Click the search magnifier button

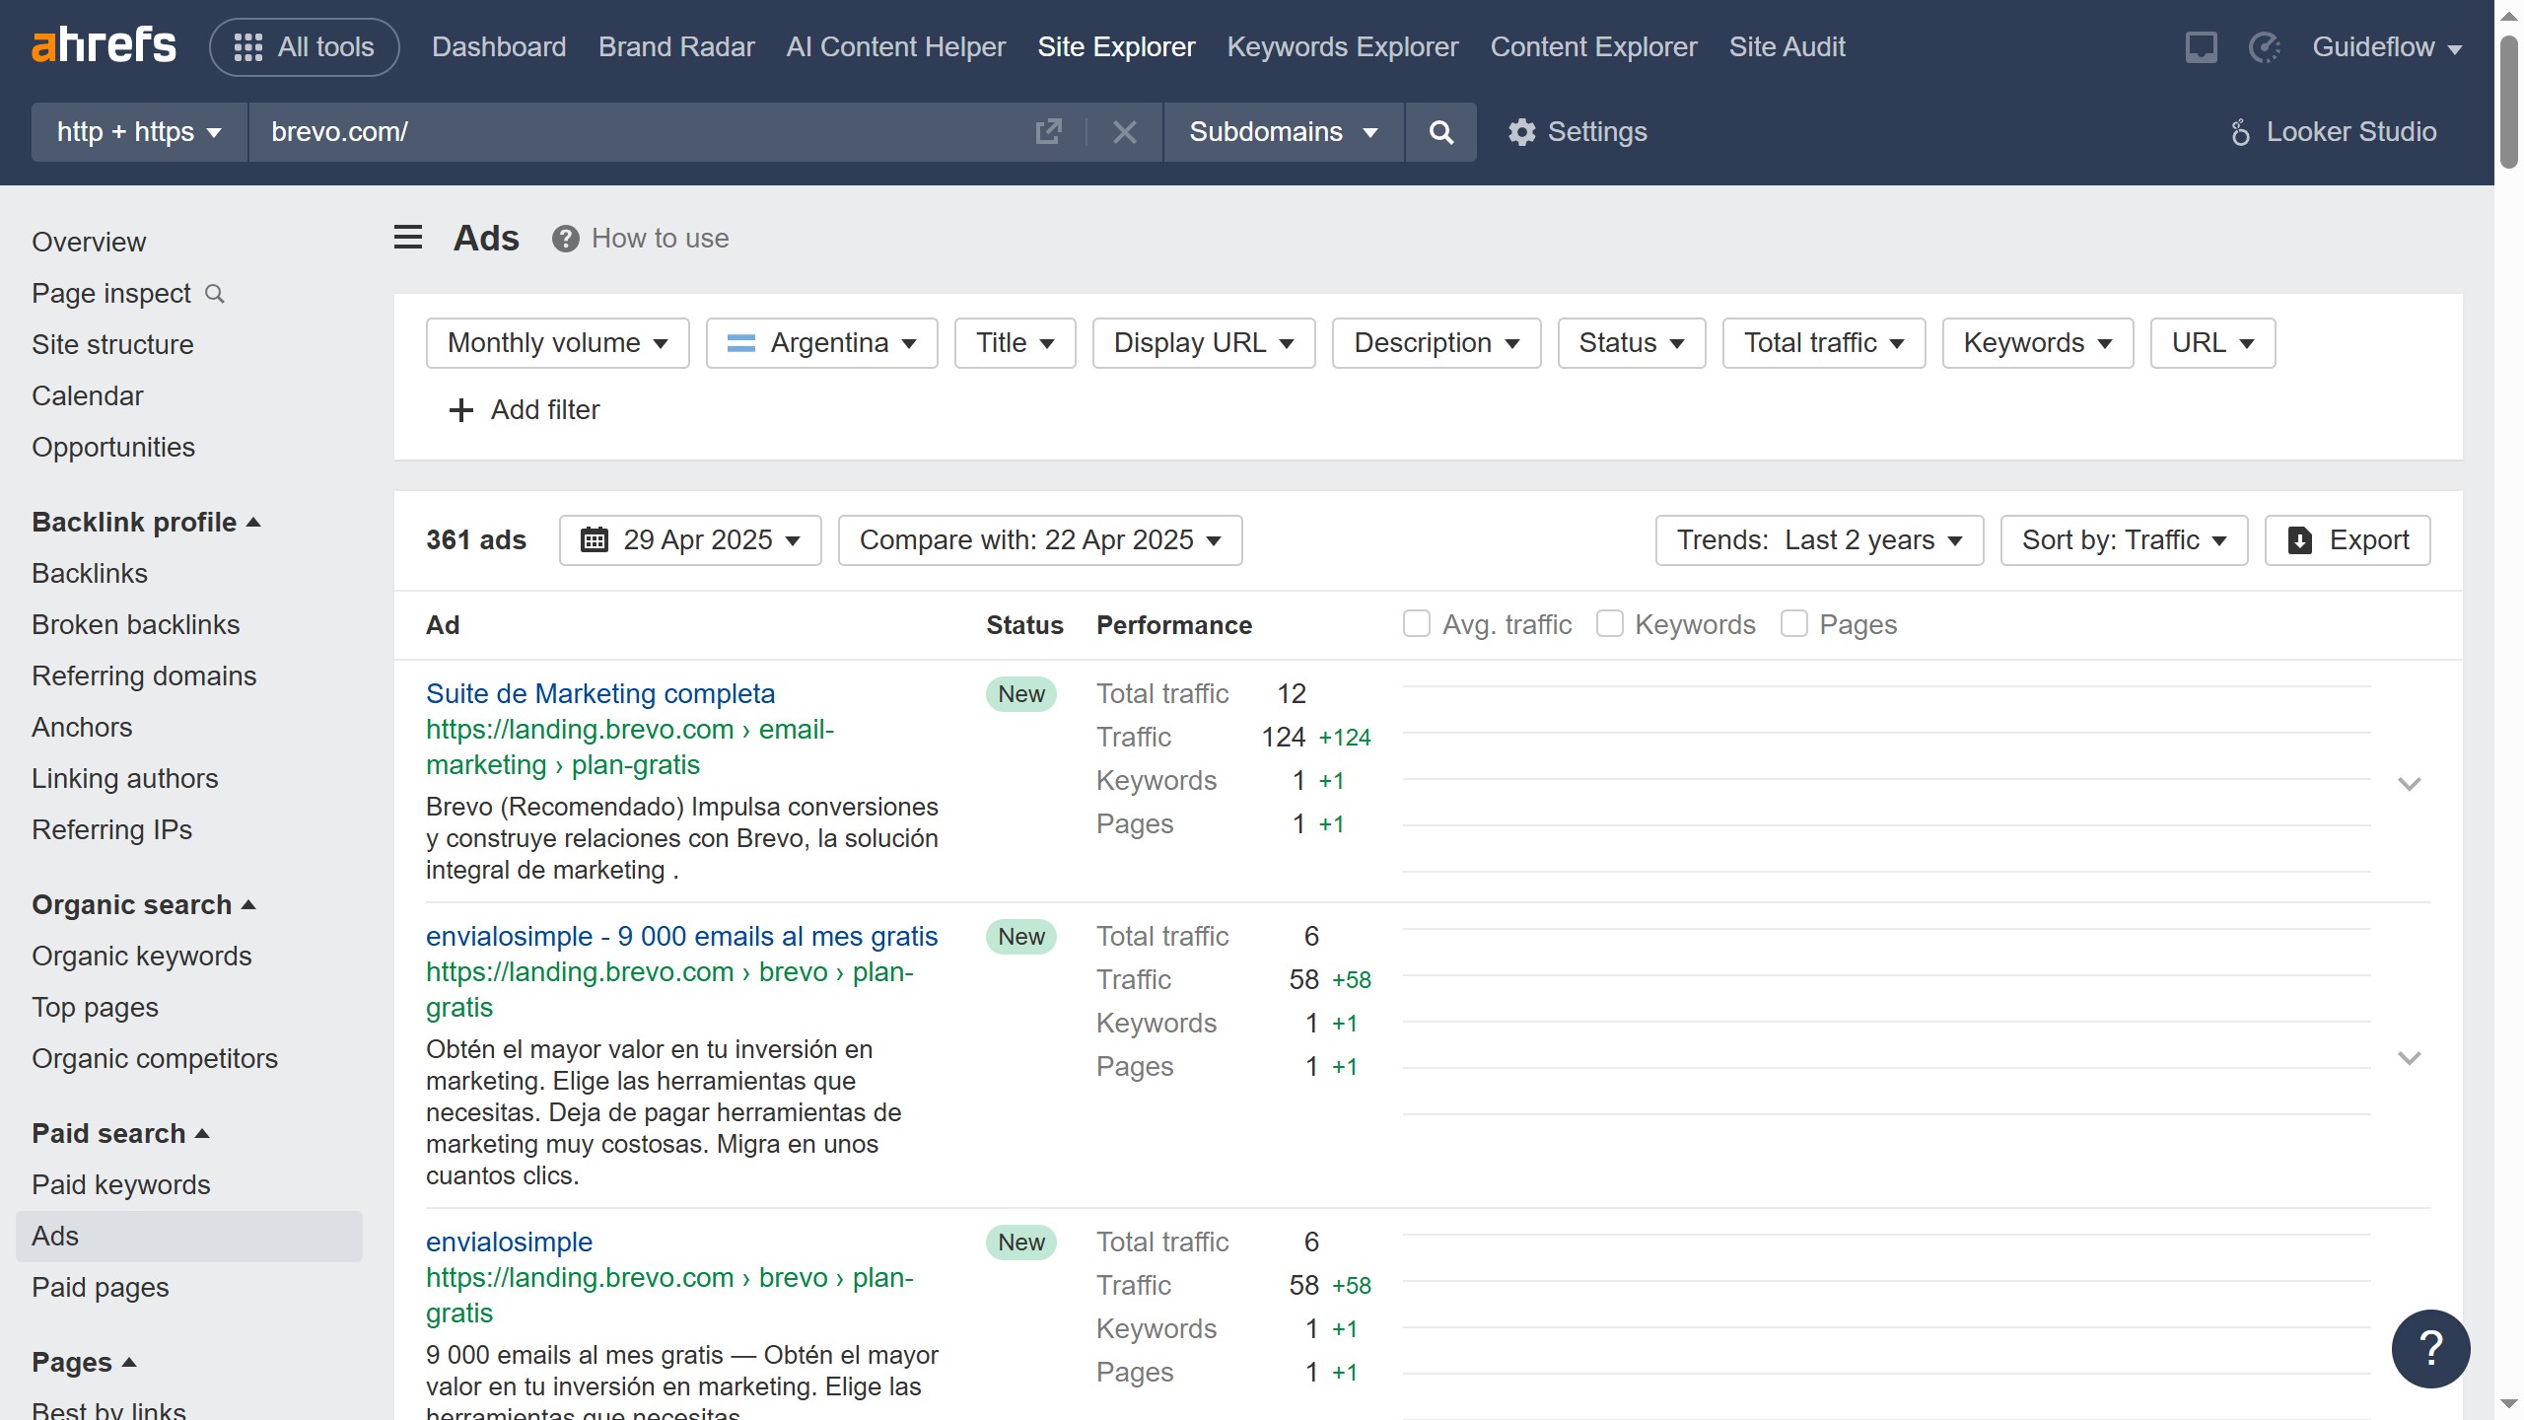1440,132
